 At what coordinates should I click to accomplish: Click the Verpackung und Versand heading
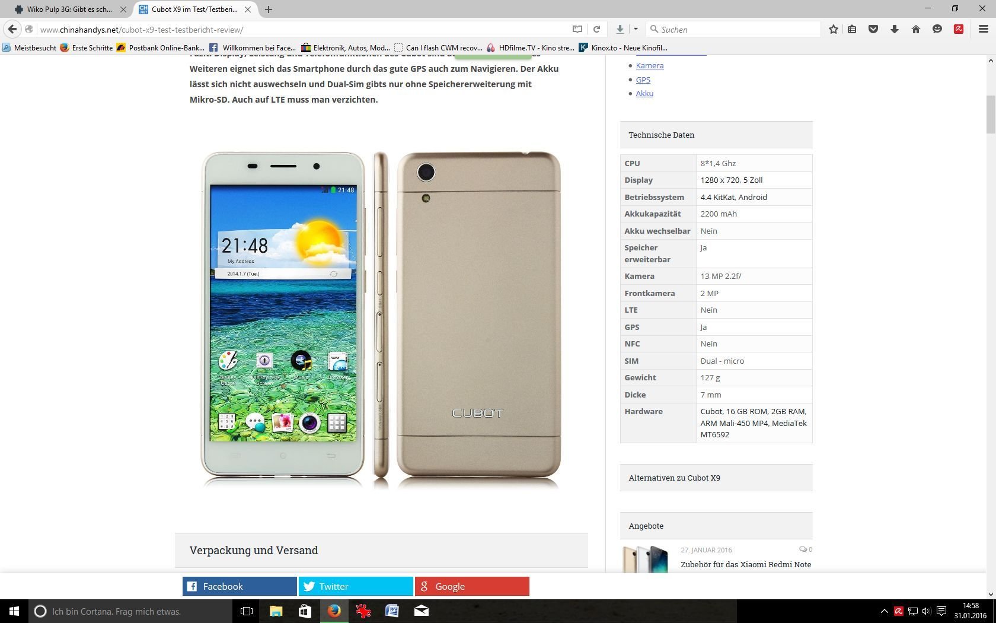click(x=254, y=550)
